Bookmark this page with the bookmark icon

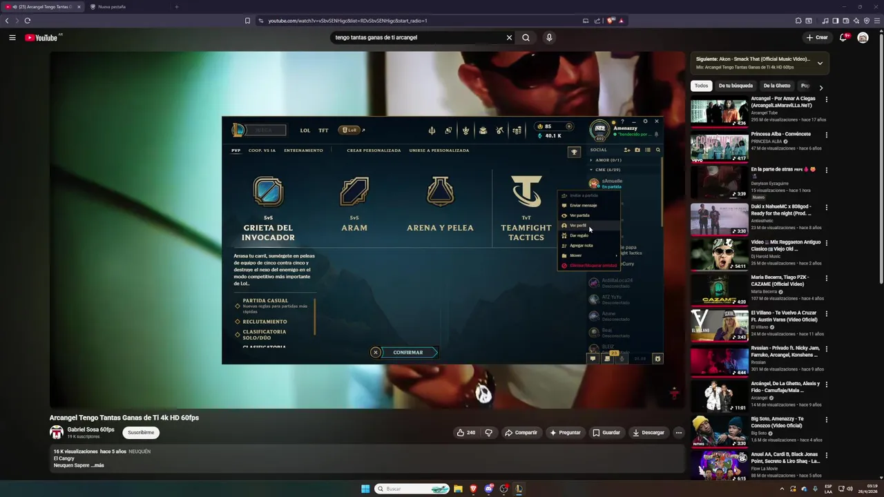[247, 21]
